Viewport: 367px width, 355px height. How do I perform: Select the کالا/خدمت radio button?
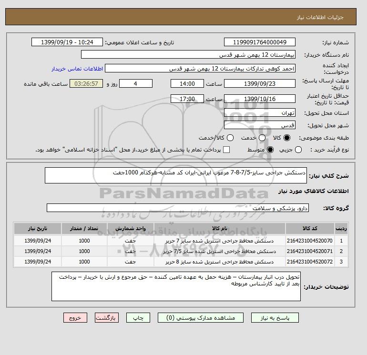tap(230, 138)
